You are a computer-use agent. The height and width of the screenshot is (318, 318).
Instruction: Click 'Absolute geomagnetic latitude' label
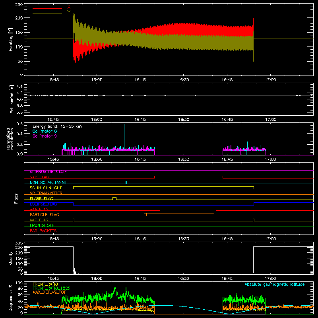275,285
